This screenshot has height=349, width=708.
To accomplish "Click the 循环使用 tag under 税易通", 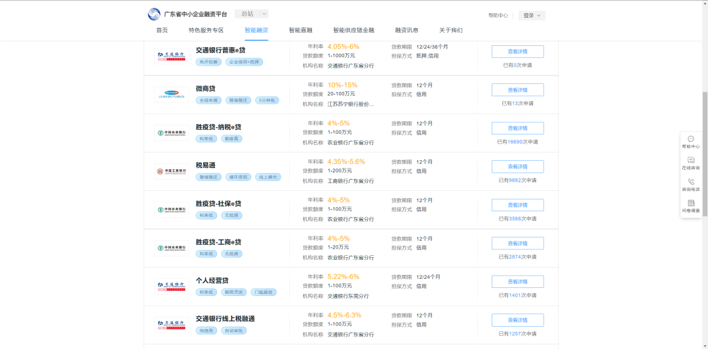I will (239, 177).
